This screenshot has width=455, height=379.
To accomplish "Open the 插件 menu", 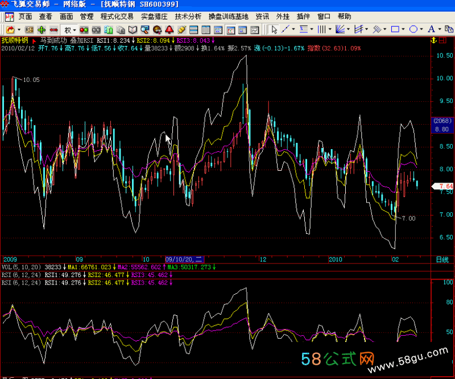I will (303, 17).
